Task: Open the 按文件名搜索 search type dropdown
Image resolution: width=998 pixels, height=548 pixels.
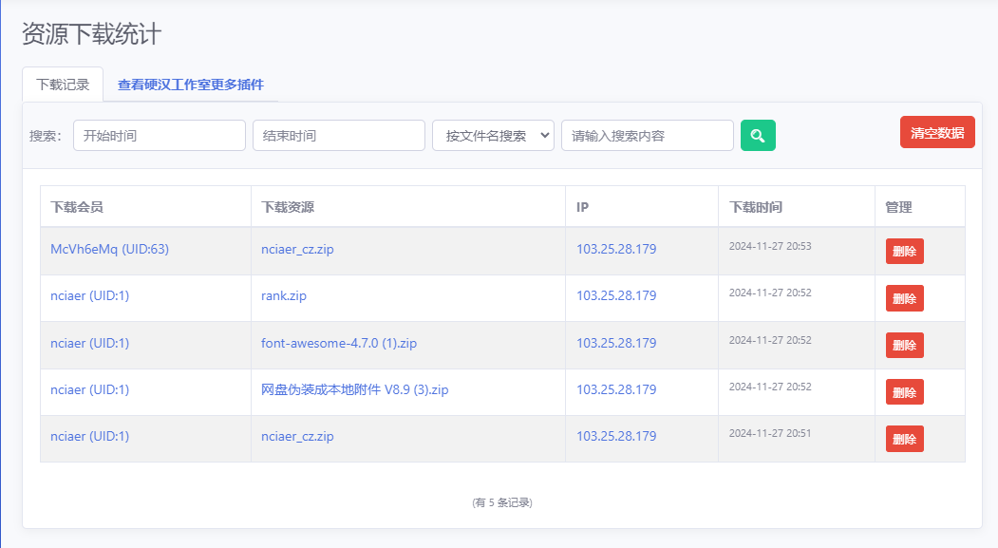Action: pos(493,136)
